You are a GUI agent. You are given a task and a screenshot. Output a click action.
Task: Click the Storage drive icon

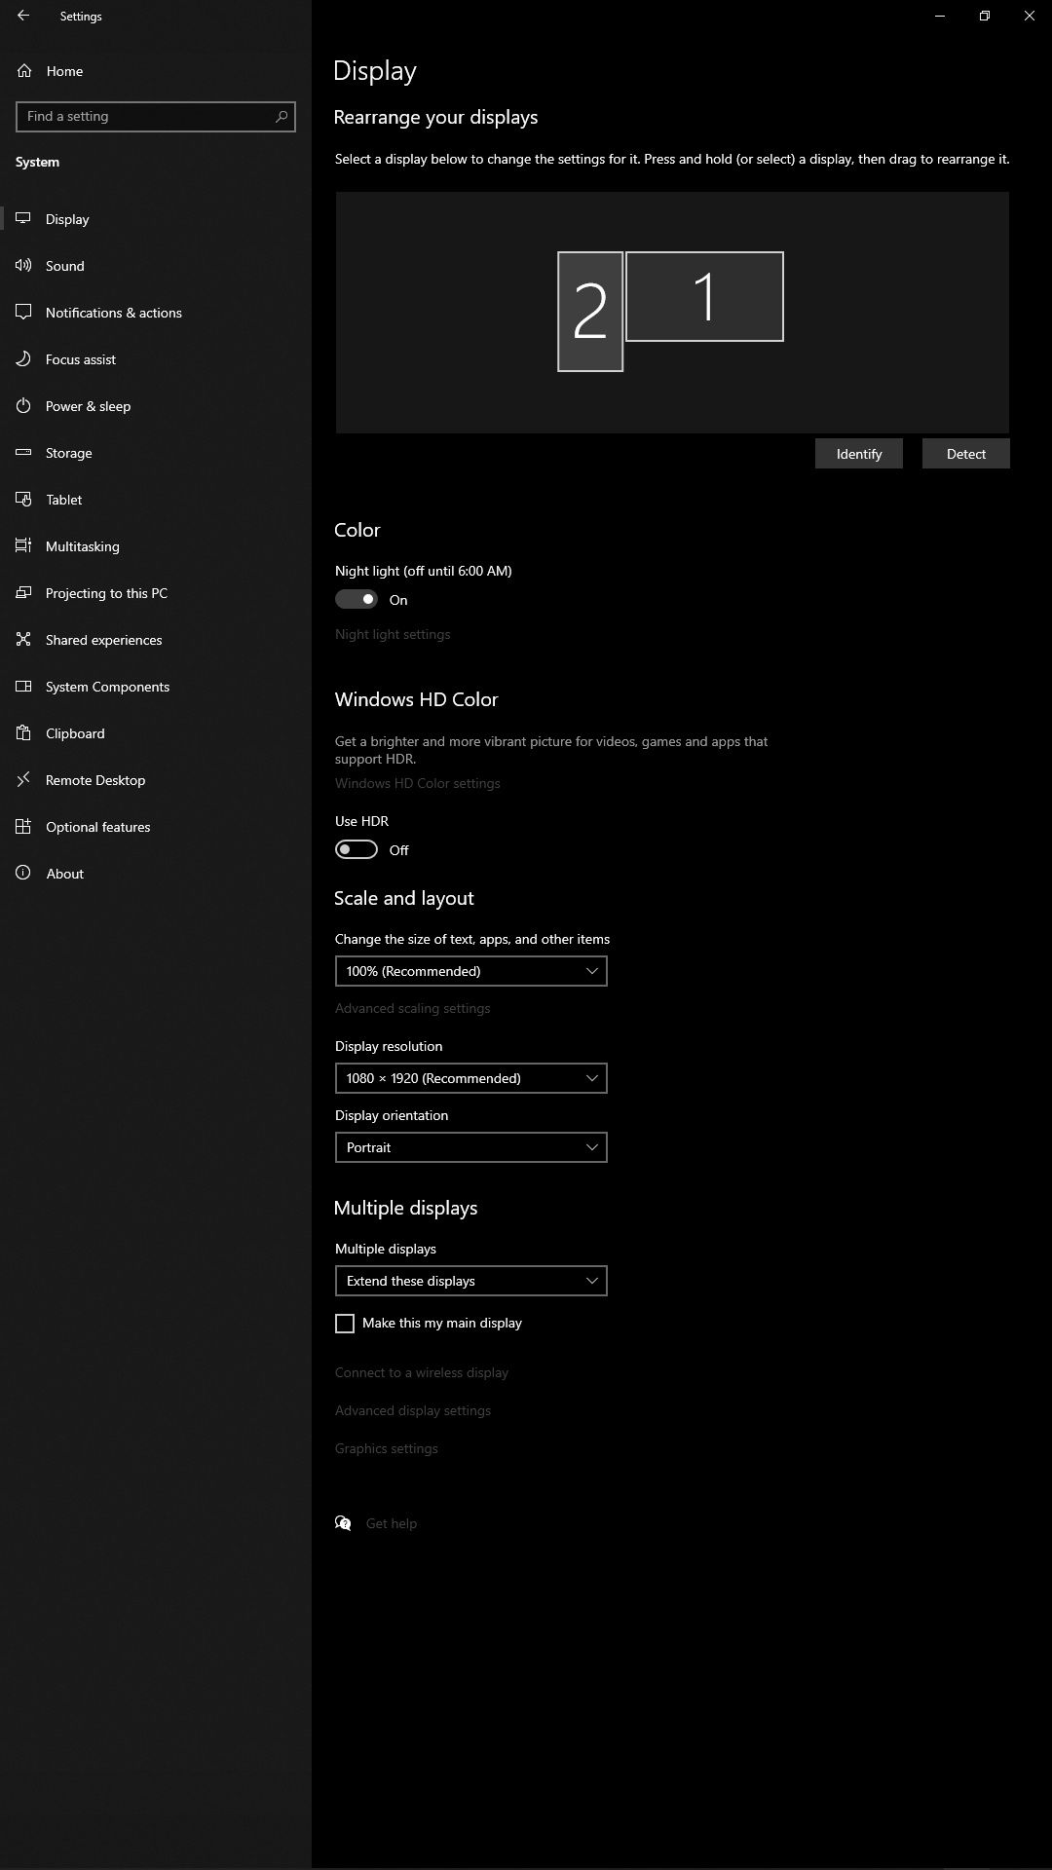[23, 452]
